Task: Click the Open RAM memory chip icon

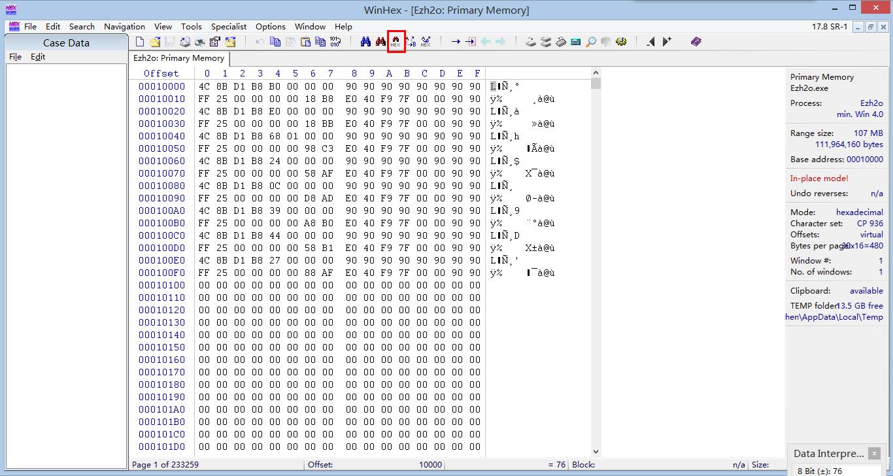Action: [561, 42]
